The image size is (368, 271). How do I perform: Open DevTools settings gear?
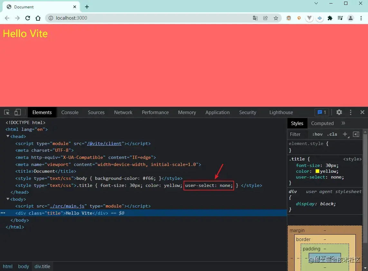coord(339,112)
